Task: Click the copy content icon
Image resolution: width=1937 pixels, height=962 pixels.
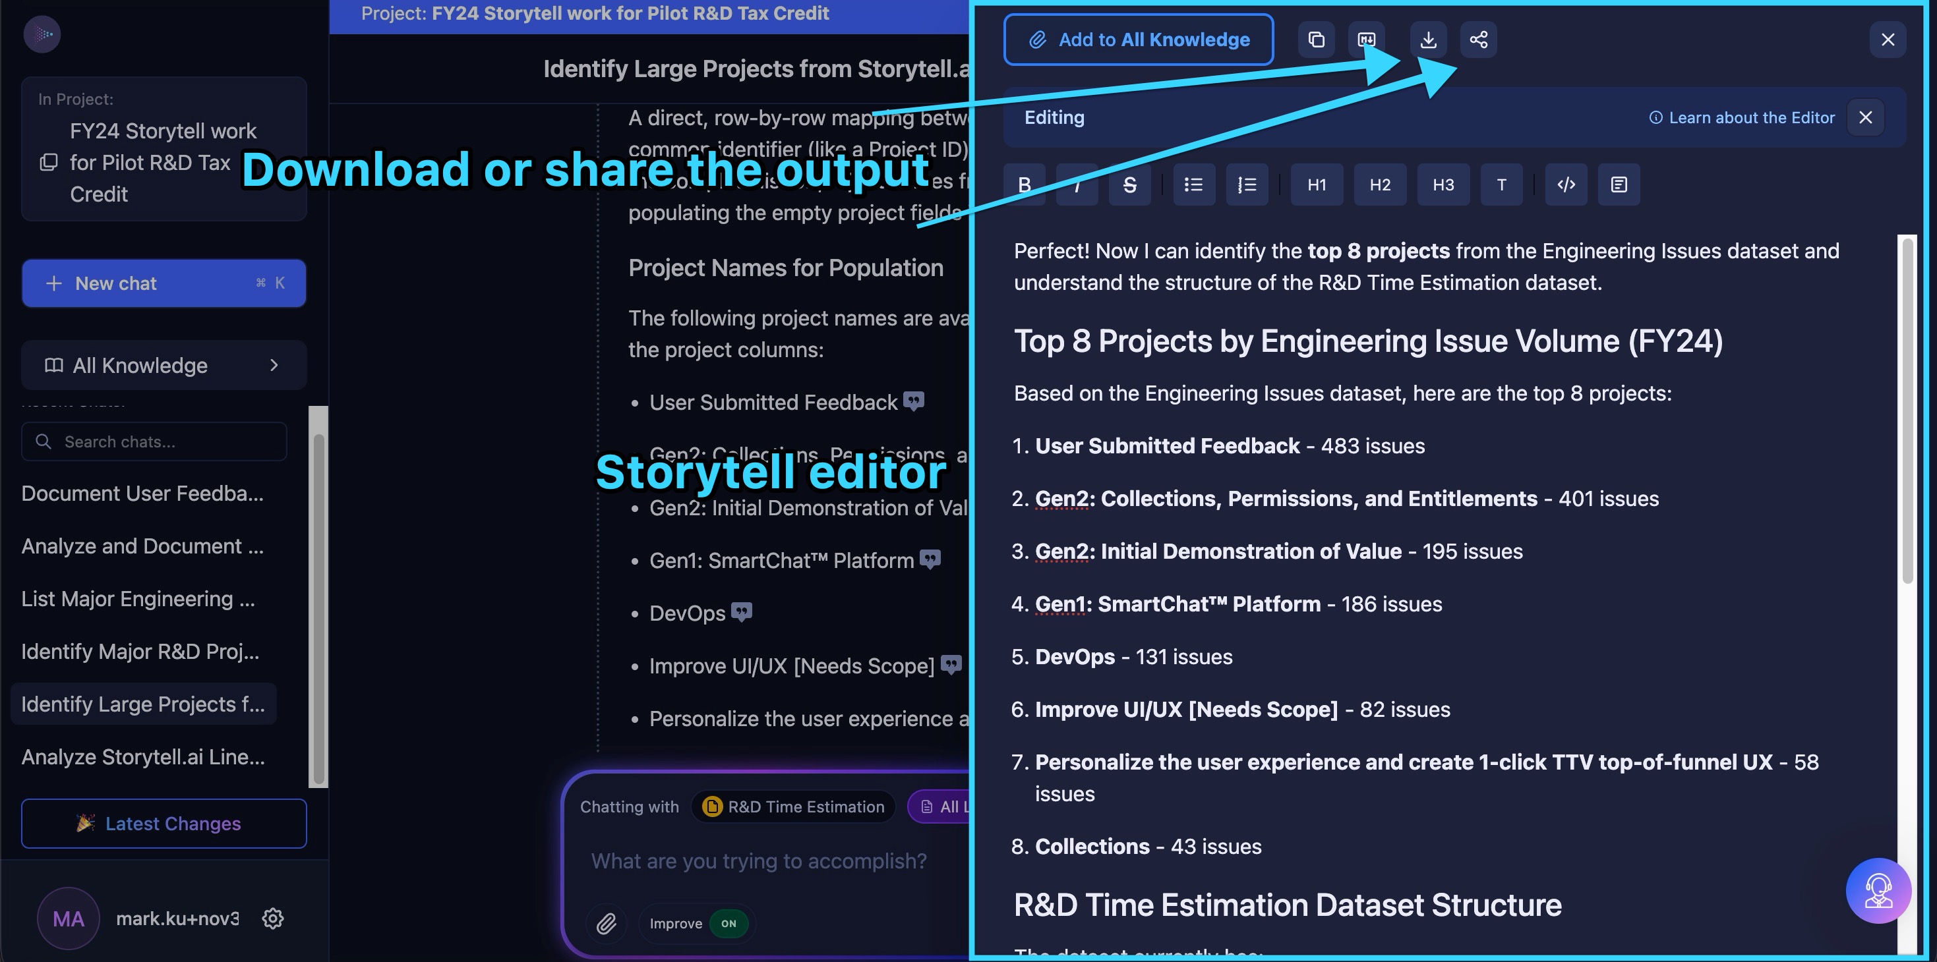Action: pos(1316,40)
